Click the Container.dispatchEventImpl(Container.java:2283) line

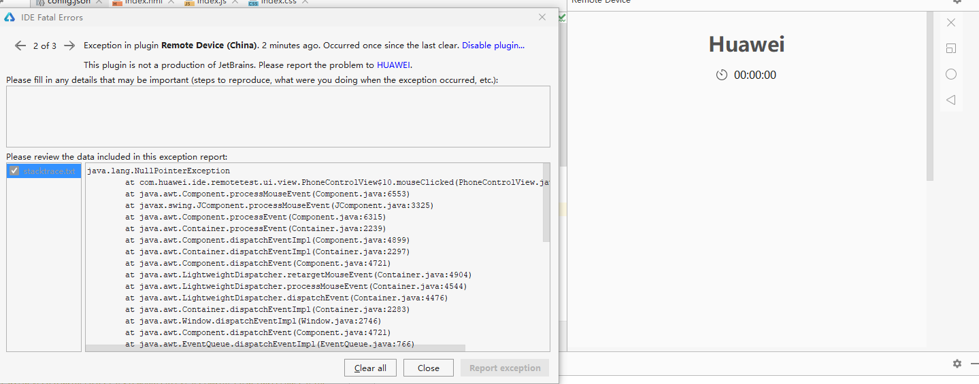click(x=267, y=309)
